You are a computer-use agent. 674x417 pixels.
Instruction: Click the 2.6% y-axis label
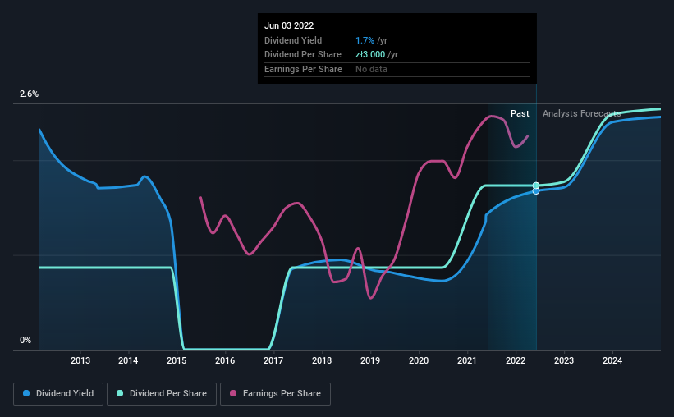(x=29, y=94)
